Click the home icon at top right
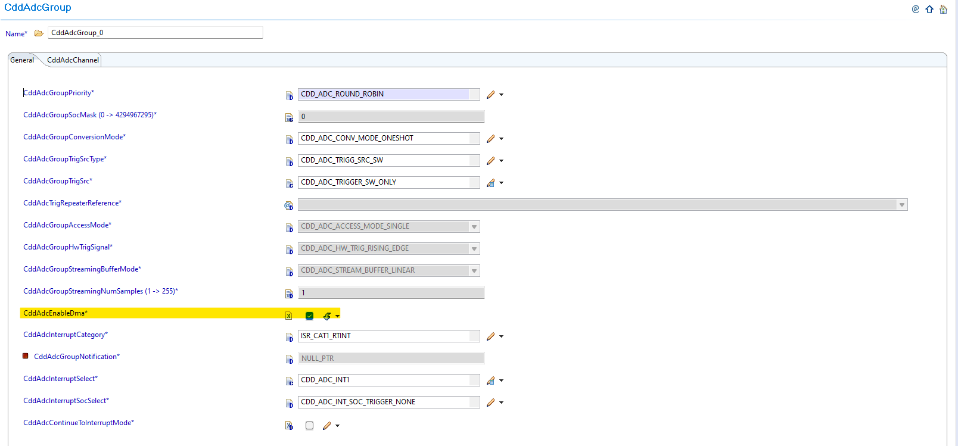Screen dimensions: 958x446 (943, 9)
